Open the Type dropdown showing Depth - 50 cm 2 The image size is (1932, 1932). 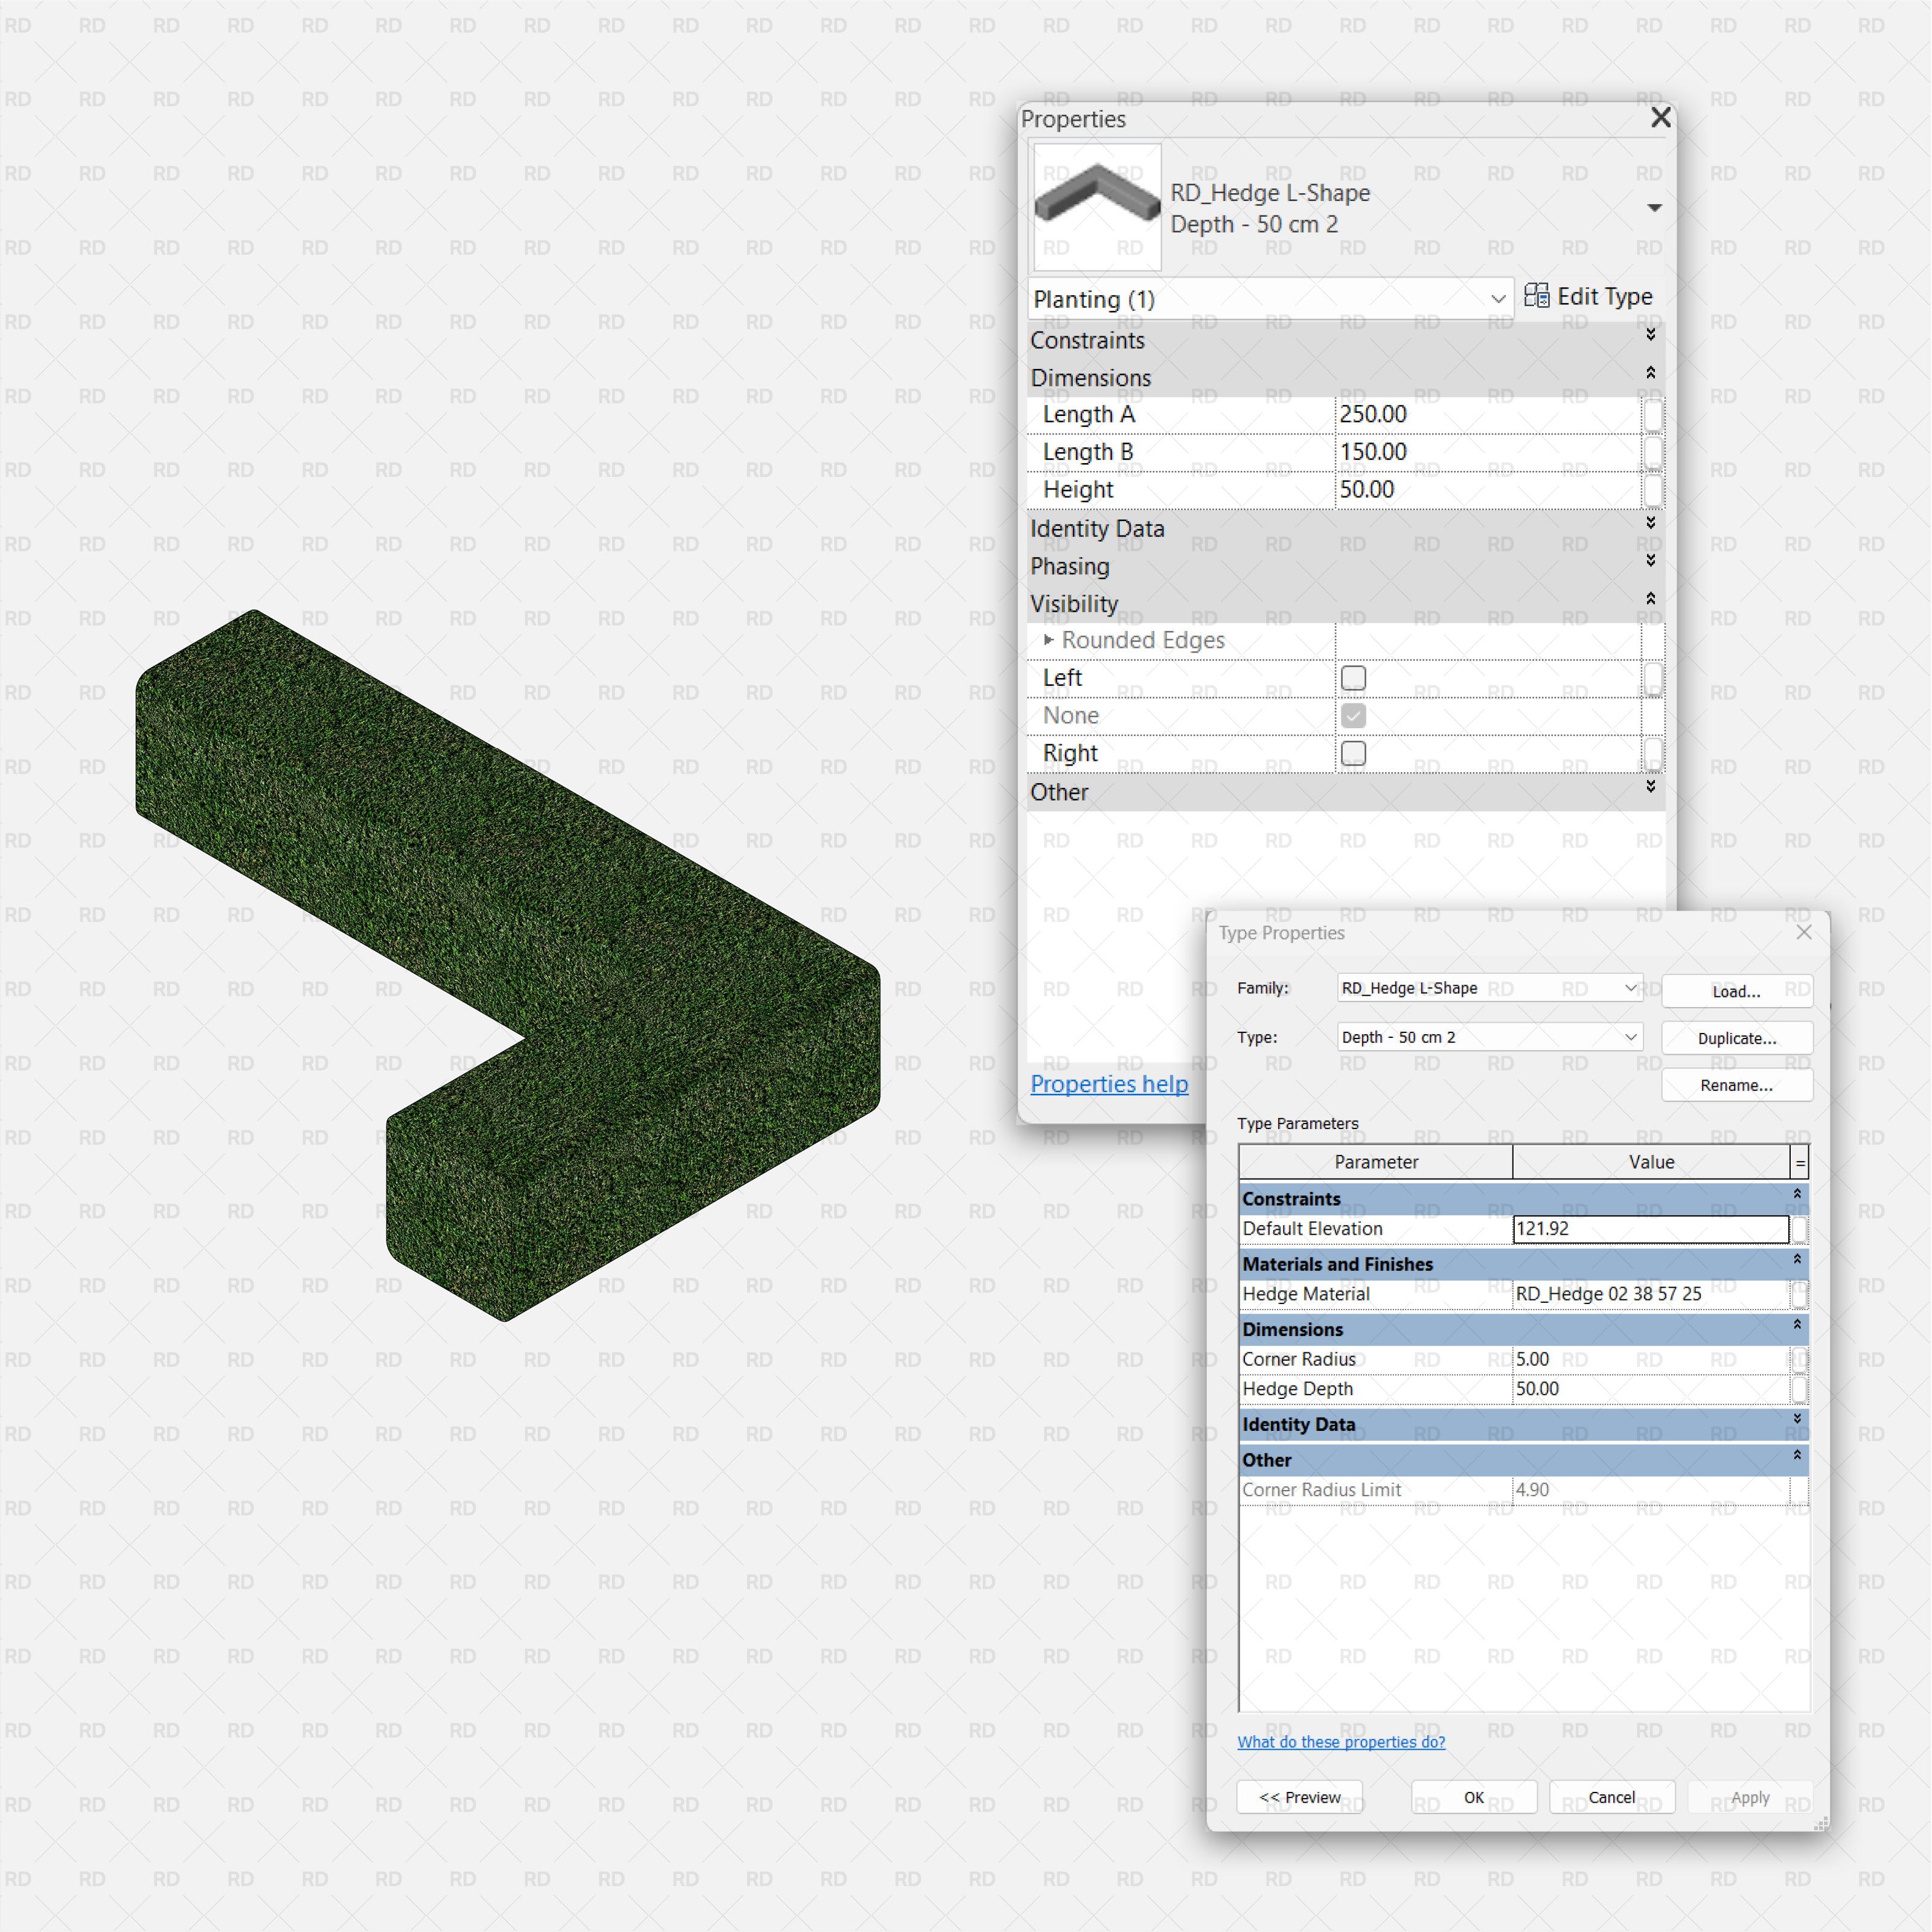[1630, 1037]
